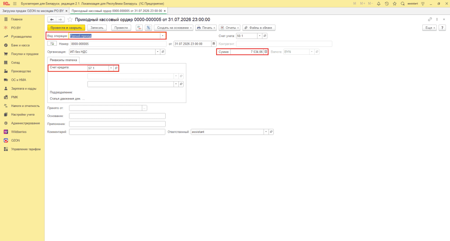Open Организация ИП без НДС card
The image size is (450, 241).
(163, 52)
